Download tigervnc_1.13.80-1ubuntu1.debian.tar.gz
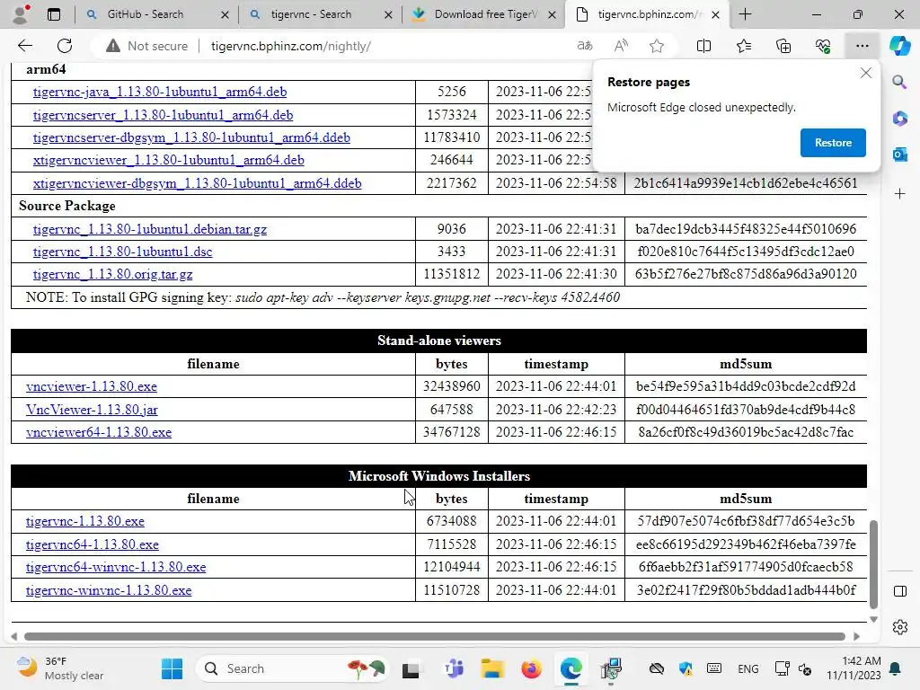920x690 pixels. [150, 229]
